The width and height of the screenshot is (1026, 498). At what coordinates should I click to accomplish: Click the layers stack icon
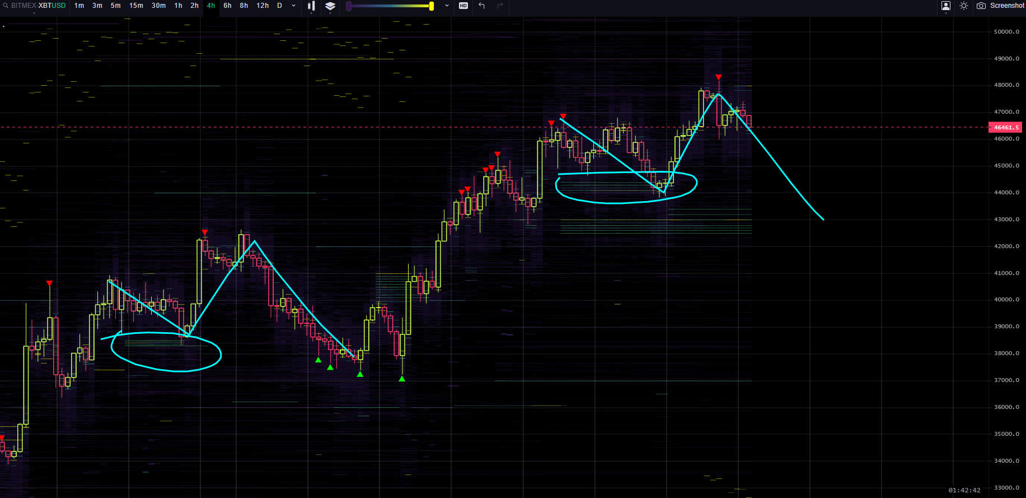[330, 6]
